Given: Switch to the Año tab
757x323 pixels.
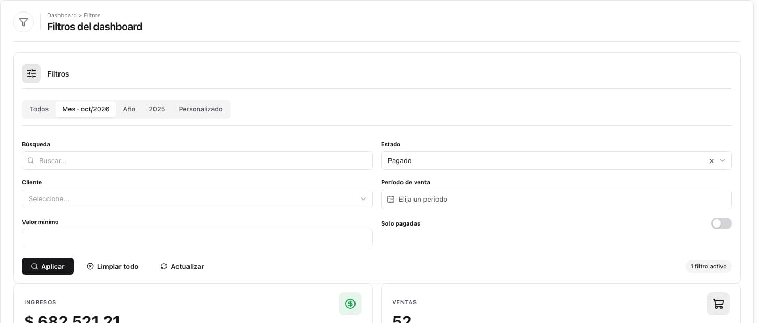Looking at the screenshot, I should (x=129, y=109).
